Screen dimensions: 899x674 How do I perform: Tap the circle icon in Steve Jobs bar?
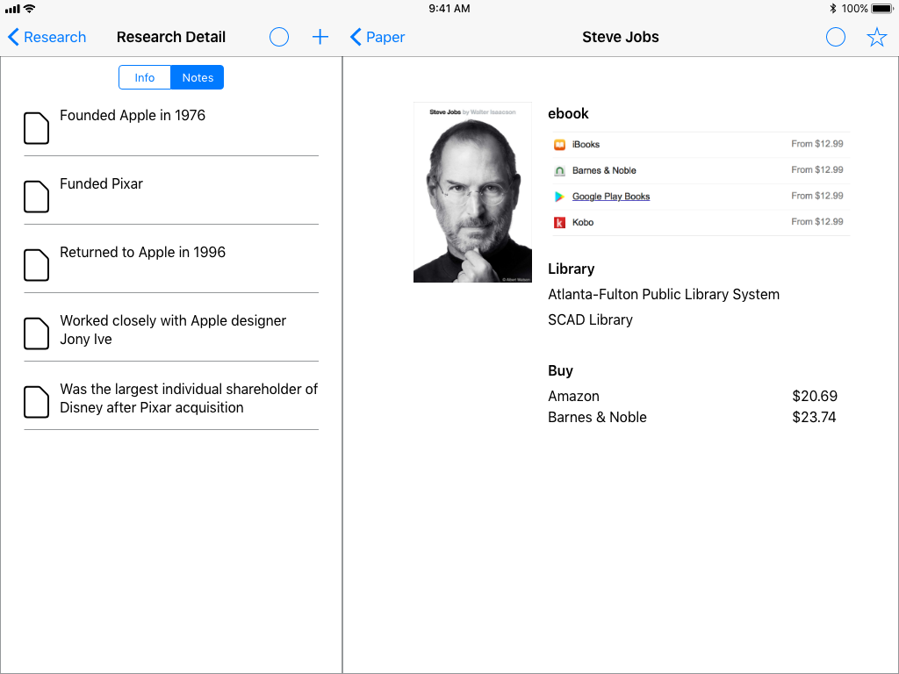click(836, 37)
